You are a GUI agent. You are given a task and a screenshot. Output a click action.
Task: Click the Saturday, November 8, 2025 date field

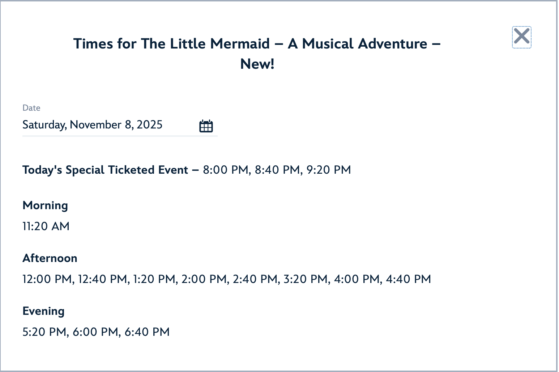tap(93, 125)
